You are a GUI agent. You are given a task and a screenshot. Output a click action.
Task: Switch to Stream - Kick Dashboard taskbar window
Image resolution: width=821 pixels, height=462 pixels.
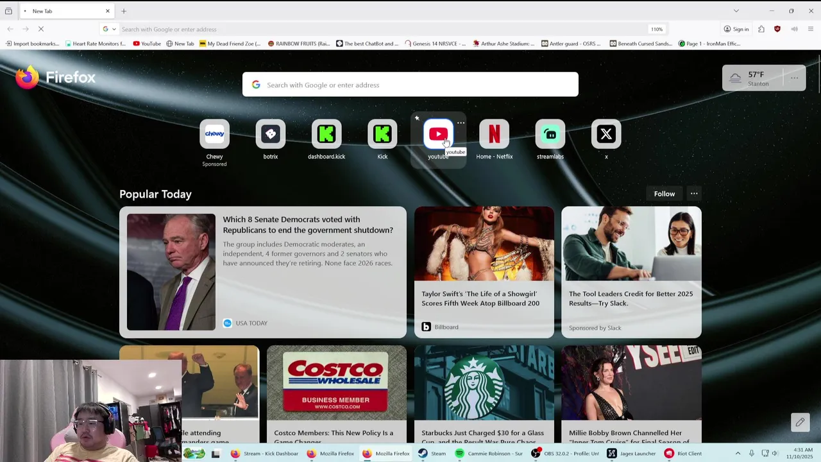click(x=264, y=454)
